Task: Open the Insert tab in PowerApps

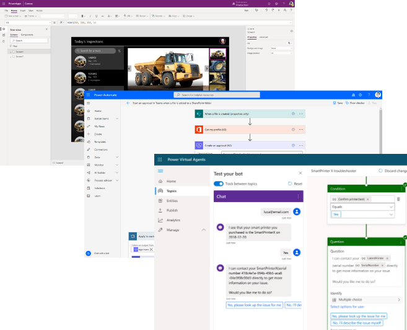Action: point(23,11)
